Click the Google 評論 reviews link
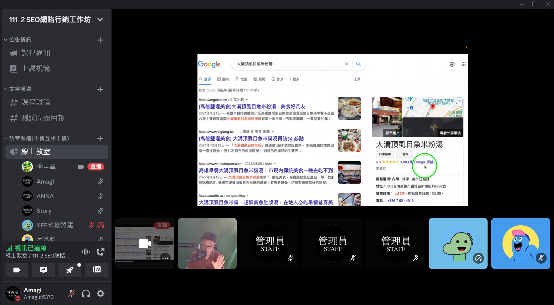Viewport: 554px width, 305px height. (424, 162)
